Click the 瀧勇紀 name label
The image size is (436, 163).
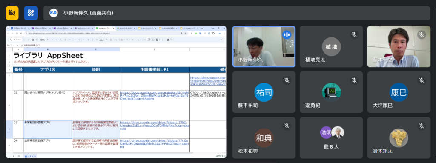[x=313, y=106]
